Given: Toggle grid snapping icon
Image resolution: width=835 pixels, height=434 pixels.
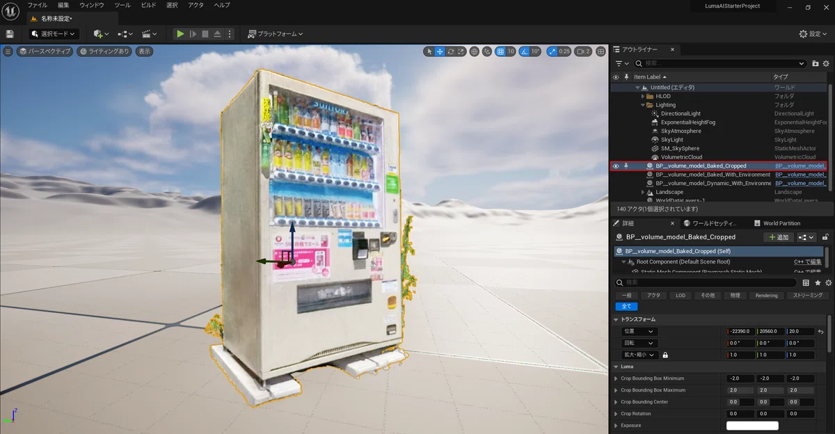Looking at the screenshot, I should [x=500, y=51].
